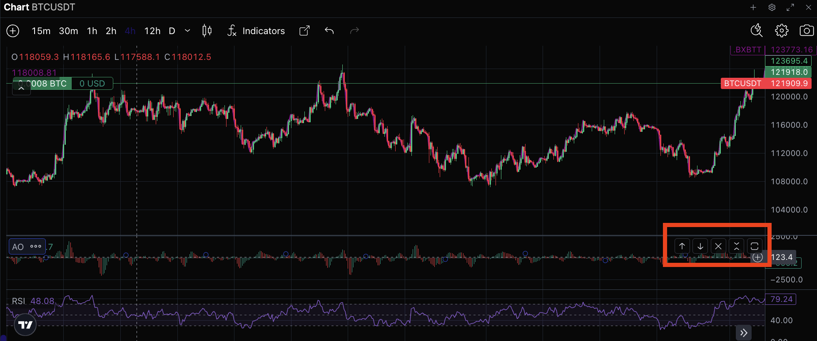Image resolution: width=817 pixels, height=341 pixels.
Task: Switch to the 15m timeframe
Action: point(41,31)
